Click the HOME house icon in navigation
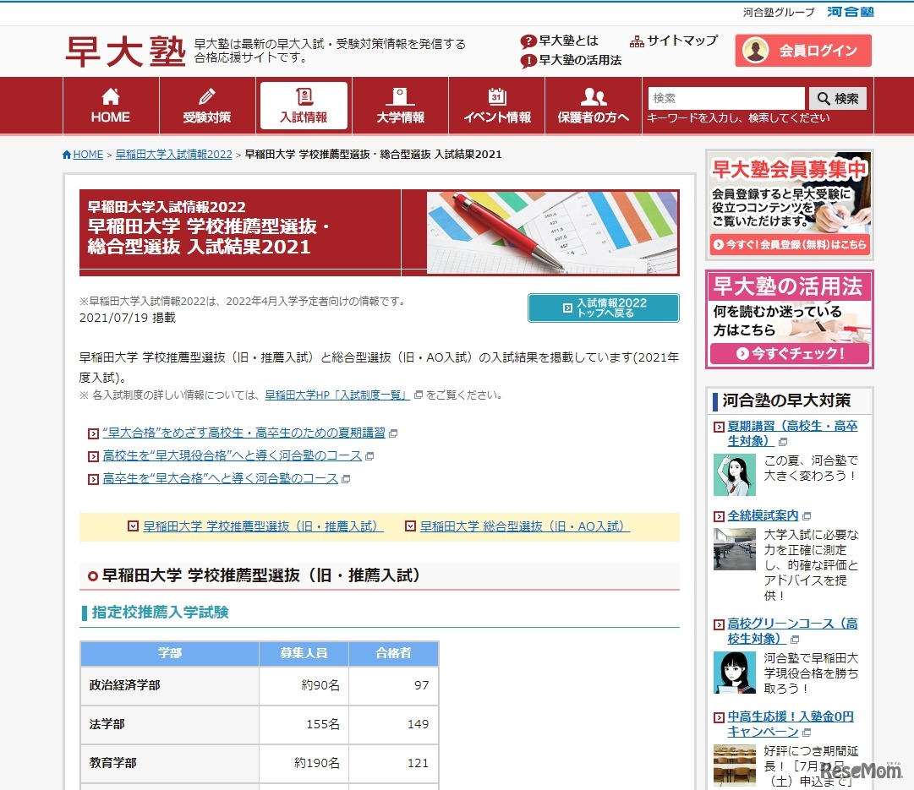Viewport: 914px width, 790px height. (x=111, y=97)
